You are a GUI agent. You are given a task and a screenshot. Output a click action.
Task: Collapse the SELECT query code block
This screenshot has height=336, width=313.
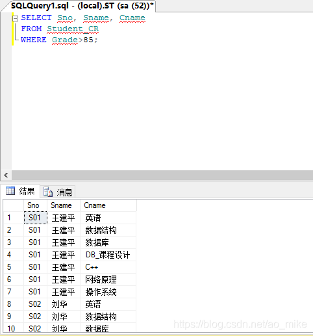point(15,19)
